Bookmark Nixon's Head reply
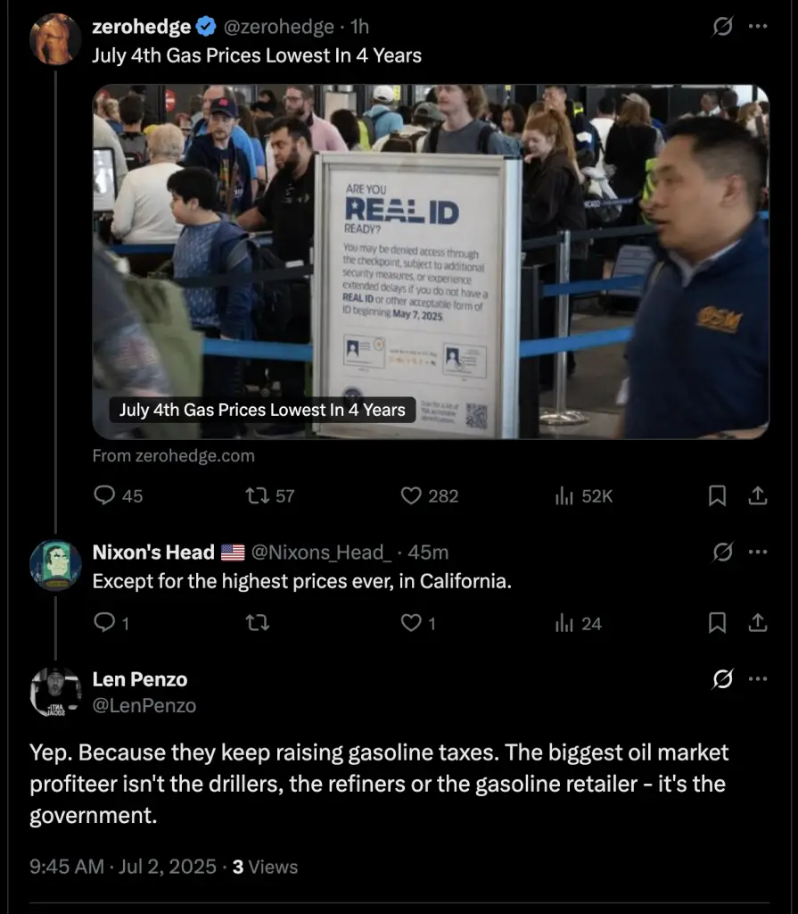798x914 pixels. (717, 623)
